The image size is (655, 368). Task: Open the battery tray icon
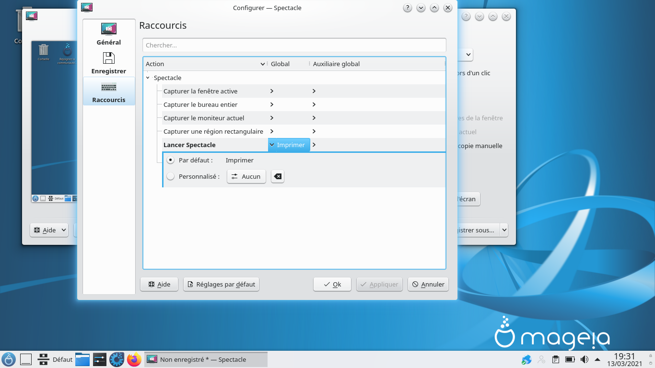click(570, 359)
